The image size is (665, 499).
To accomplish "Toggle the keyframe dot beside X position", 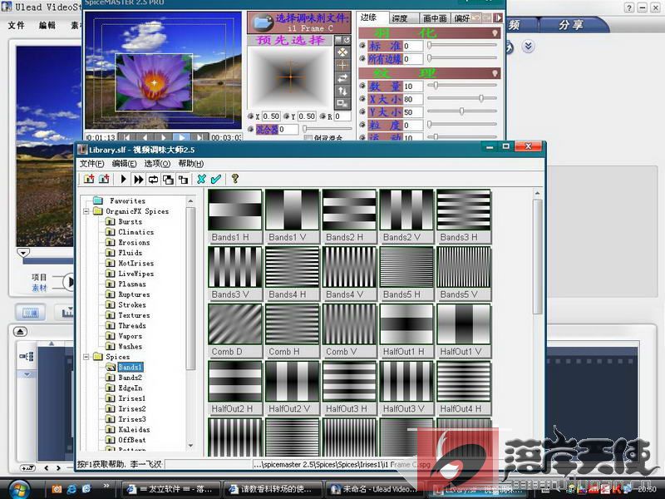I will click(250, 116).
